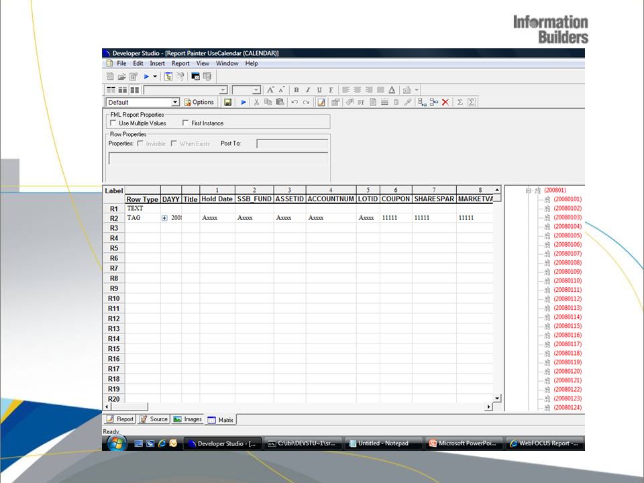Click the Options button
The image size is (644, 483).
coord(199,102)
